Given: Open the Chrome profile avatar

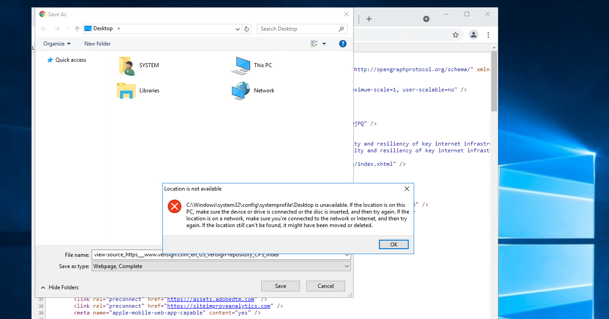Looking at the screenshot, I should tap(473, 35).
